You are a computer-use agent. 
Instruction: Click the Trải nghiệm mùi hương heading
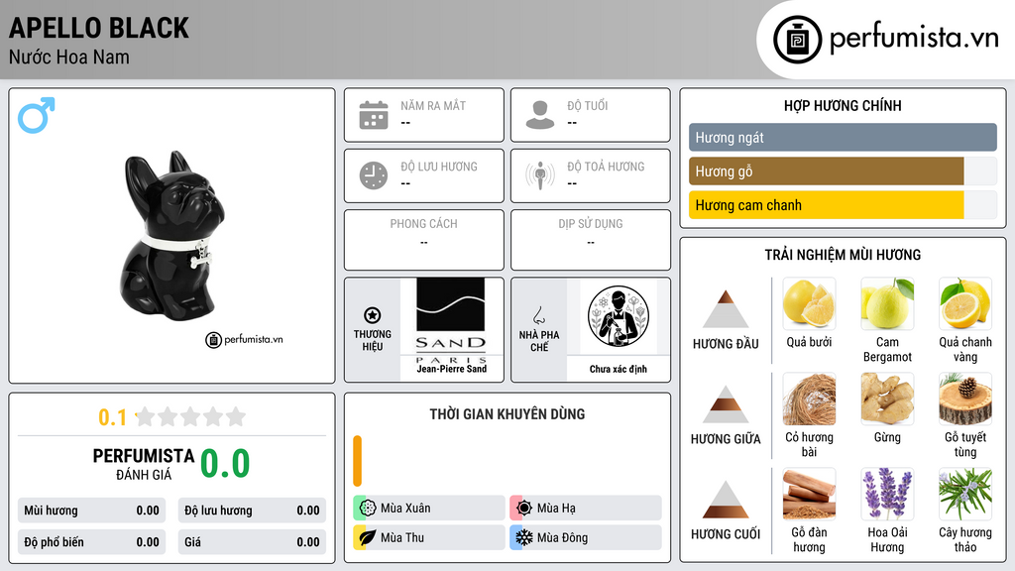point(843,255)
